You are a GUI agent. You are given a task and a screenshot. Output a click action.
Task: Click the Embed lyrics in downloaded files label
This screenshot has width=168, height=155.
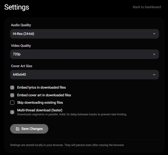pos(41,88)
